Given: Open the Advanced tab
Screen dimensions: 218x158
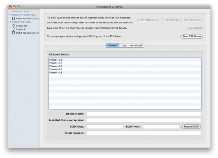Looking at the screenshot, I should click(136, 46).
